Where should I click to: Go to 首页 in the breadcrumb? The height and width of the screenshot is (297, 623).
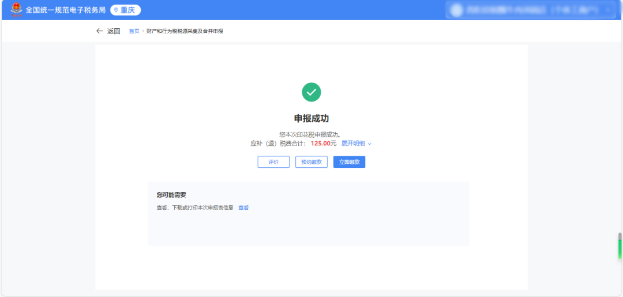coord(134,31)
